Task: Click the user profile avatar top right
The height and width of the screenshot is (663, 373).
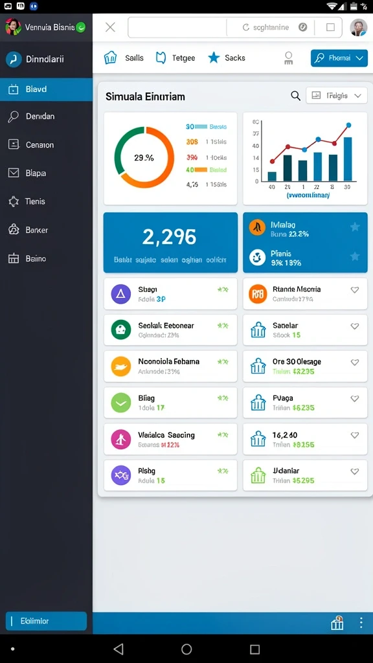Action: click(x=359, y=27)
